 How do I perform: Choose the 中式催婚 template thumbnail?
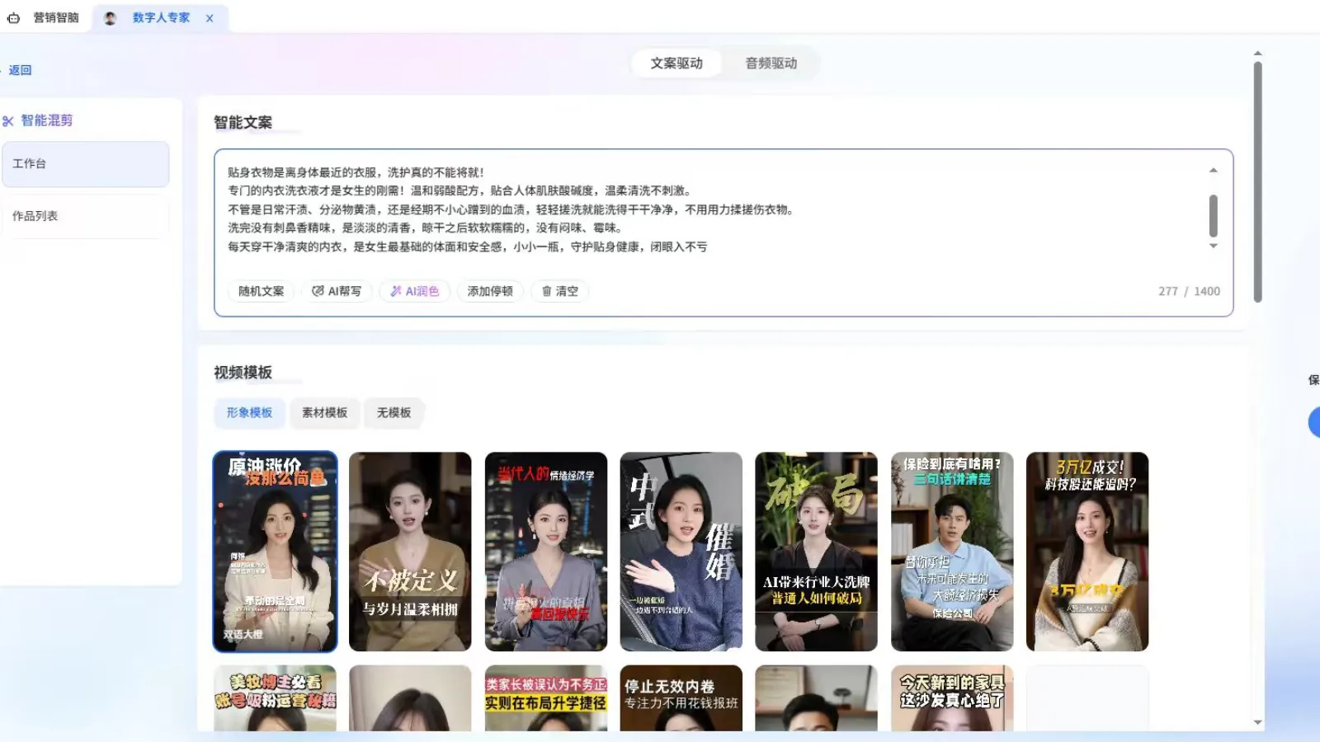click(681, 552)
